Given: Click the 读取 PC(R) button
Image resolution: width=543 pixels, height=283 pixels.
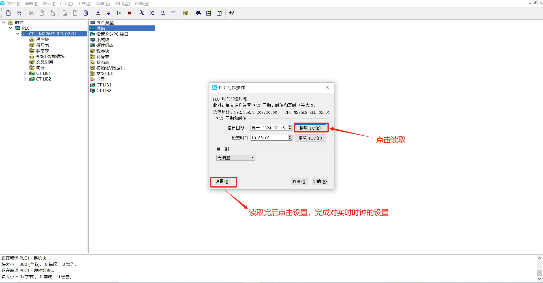Looking at the screenshot, I should (x=311, y=128).
